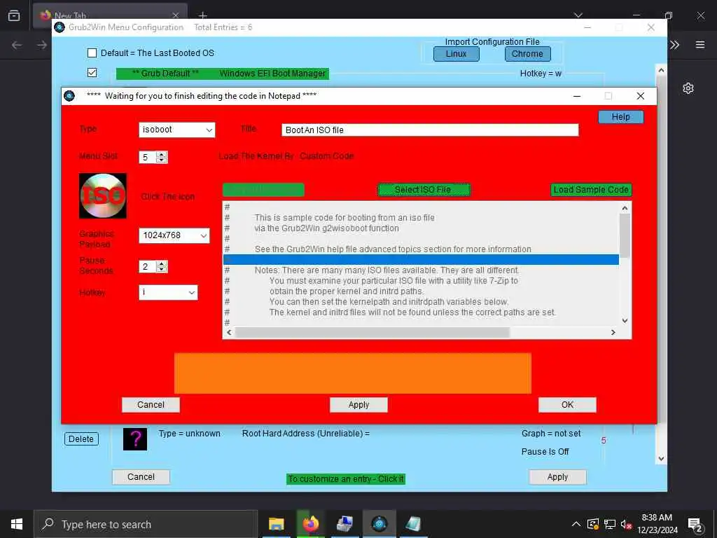This screenshot has width=717, height=538.
Task: Close the New Tab browser tab
Action: (x=176, y=15)
